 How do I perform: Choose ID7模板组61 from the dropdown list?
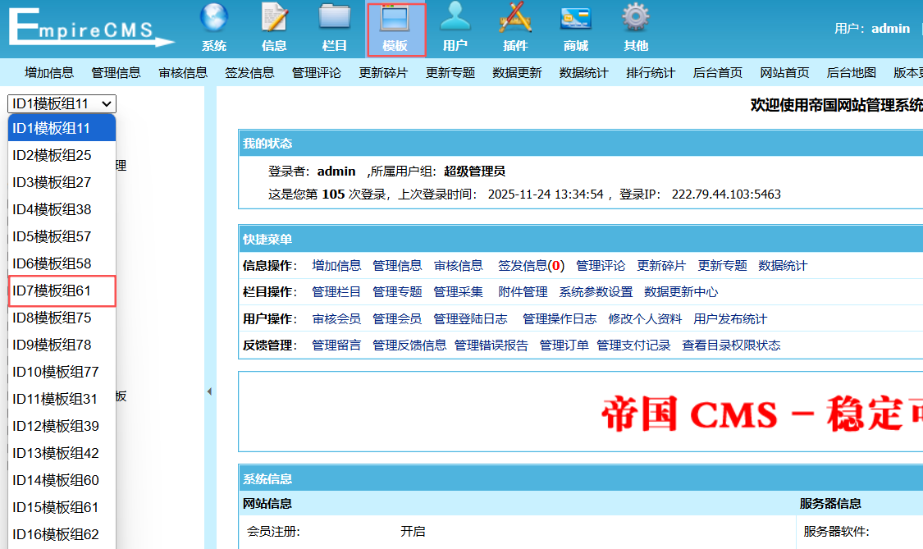tap(62, 291)
